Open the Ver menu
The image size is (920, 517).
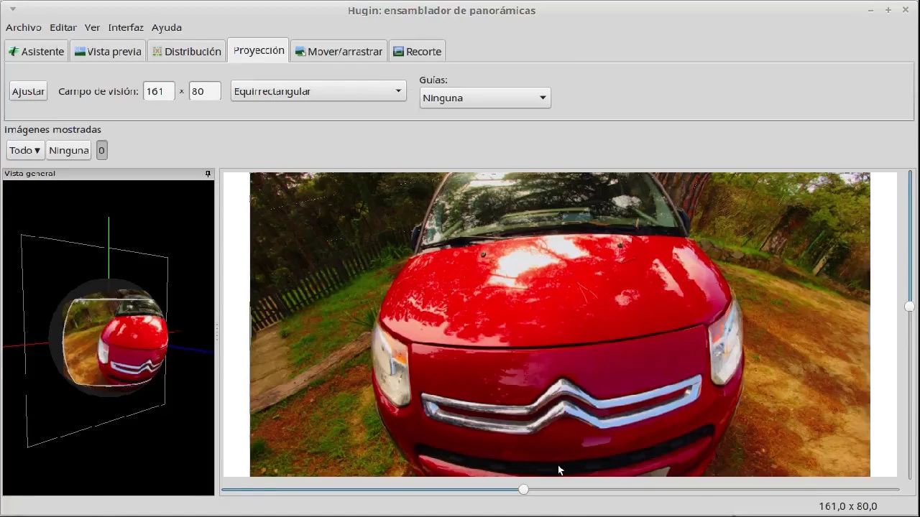click(x=92, y=27)
